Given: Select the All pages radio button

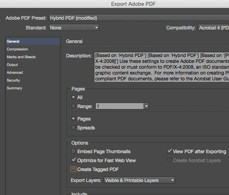Looking at the screenshot, I should 73,97.
